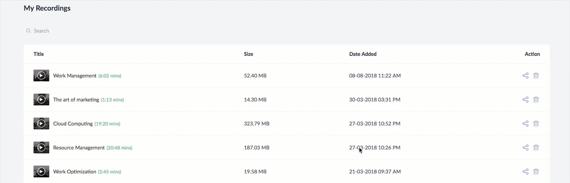
Task: Click the search magnifier icon
Action: click(28, 31)
